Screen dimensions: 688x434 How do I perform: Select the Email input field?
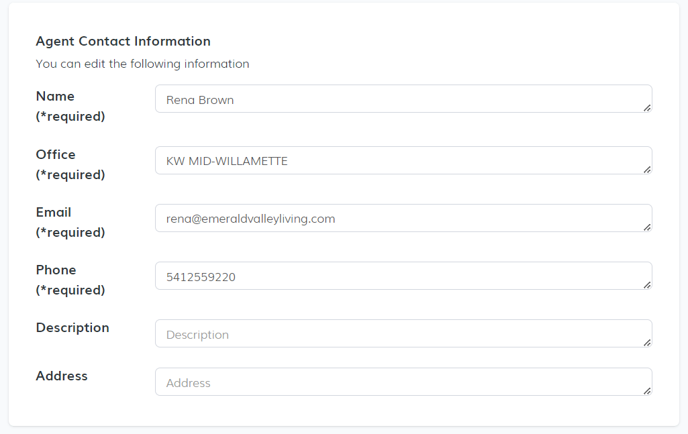[x=403, y=219]
